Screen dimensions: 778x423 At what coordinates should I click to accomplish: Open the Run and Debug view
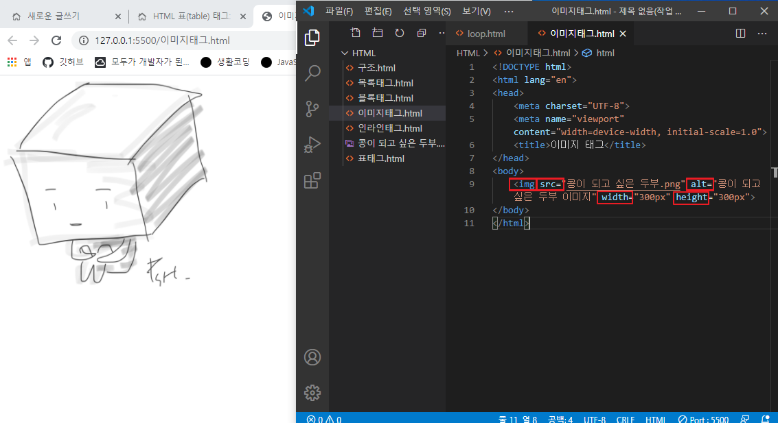click(312, 145)
